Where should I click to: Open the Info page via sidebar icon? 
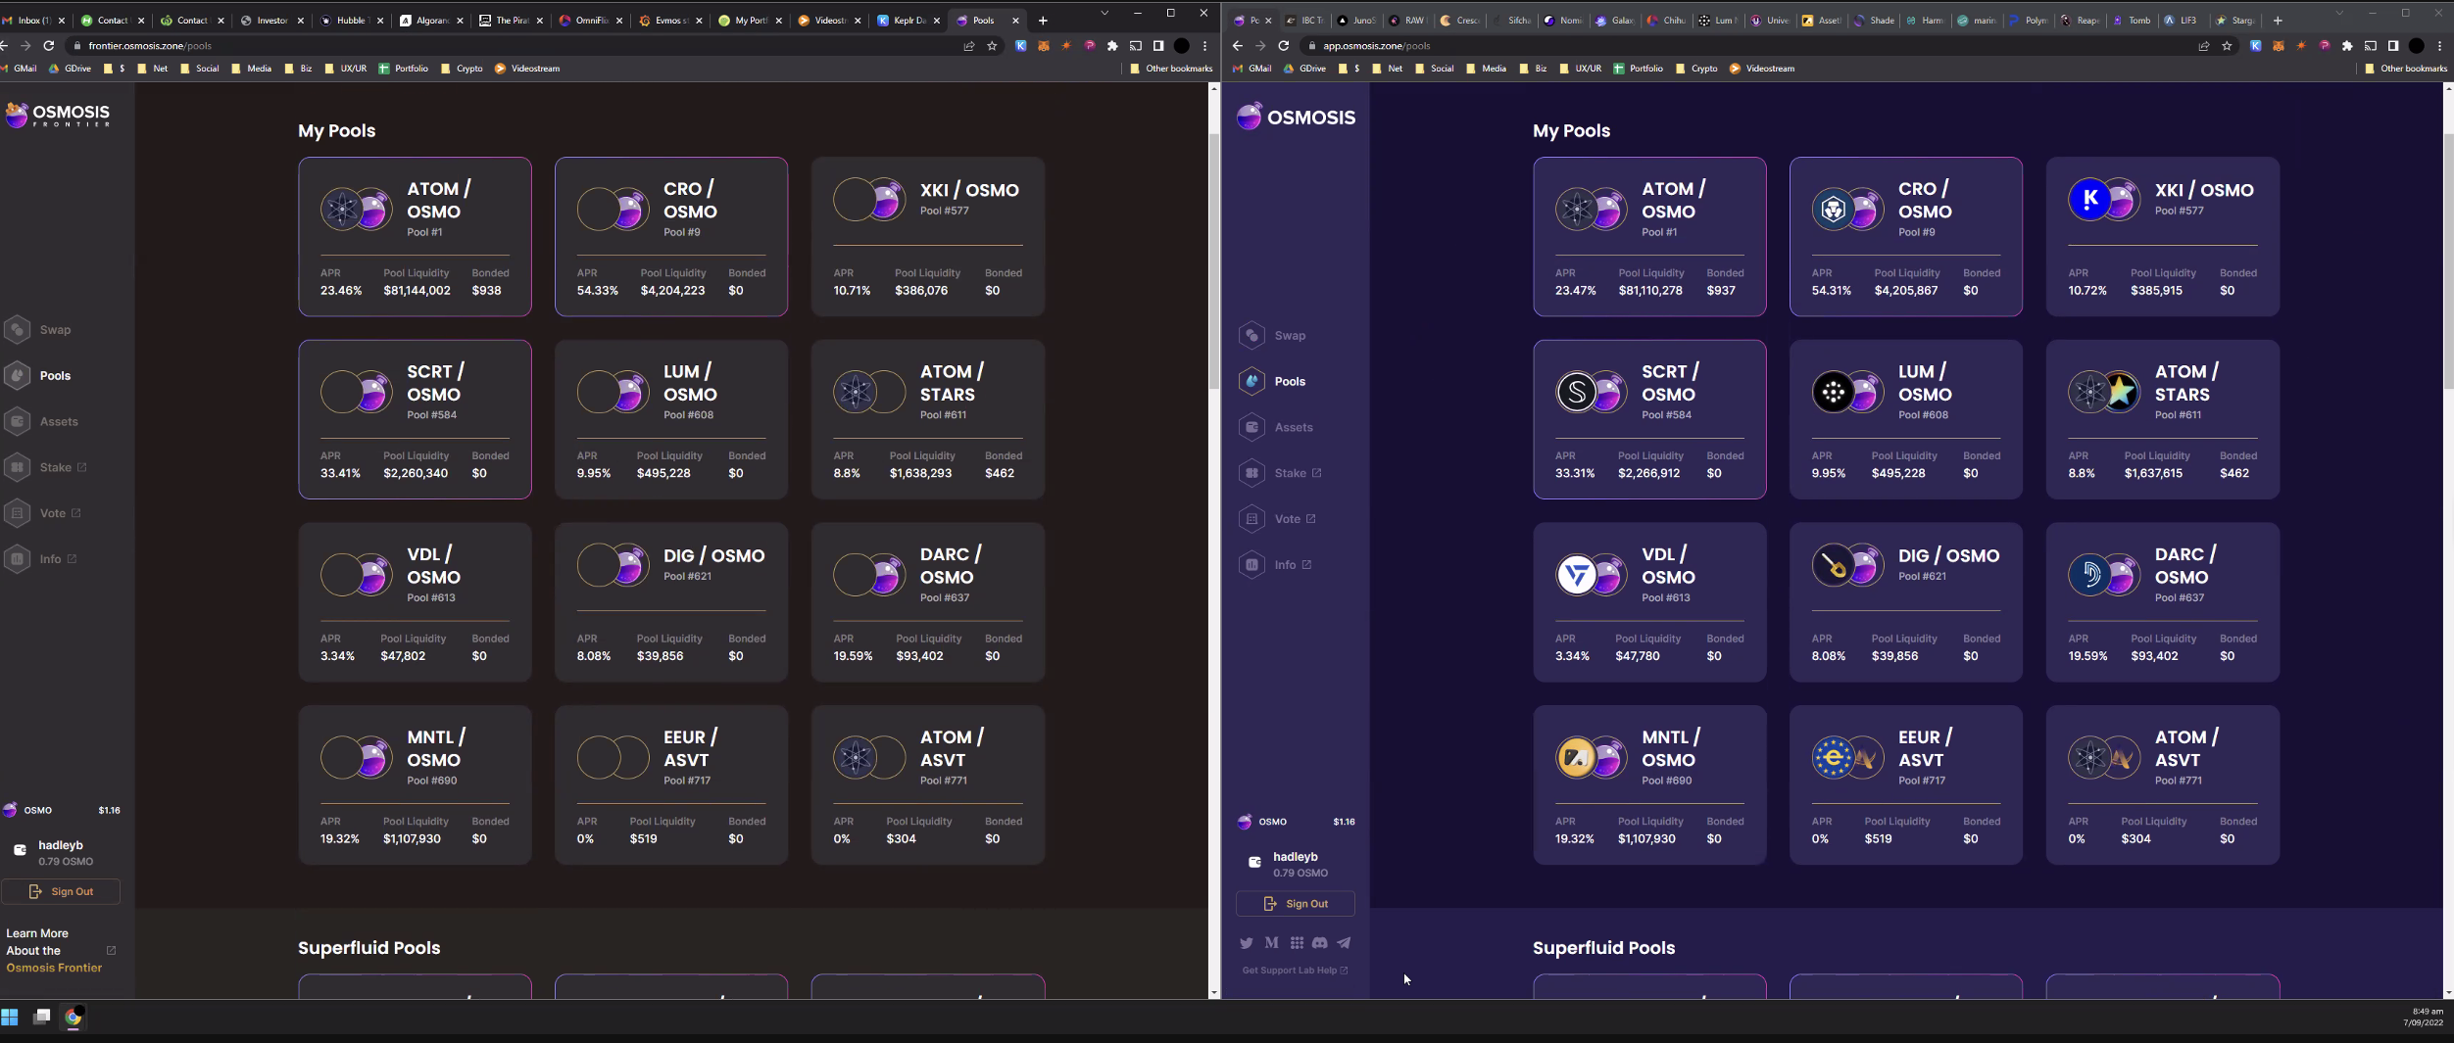(x=18, y=558)
